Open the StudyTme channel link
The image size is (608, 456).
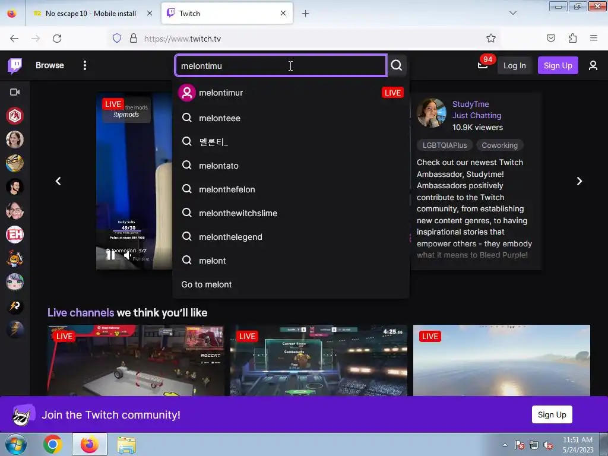point(470,104)
